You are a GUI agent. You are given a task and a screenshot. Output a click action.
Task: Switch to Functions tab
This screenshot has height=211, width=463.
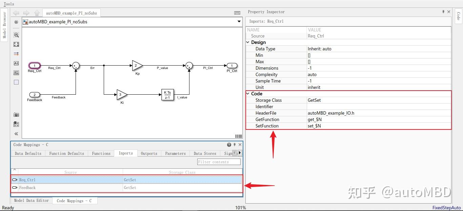(x=101, y=153)
